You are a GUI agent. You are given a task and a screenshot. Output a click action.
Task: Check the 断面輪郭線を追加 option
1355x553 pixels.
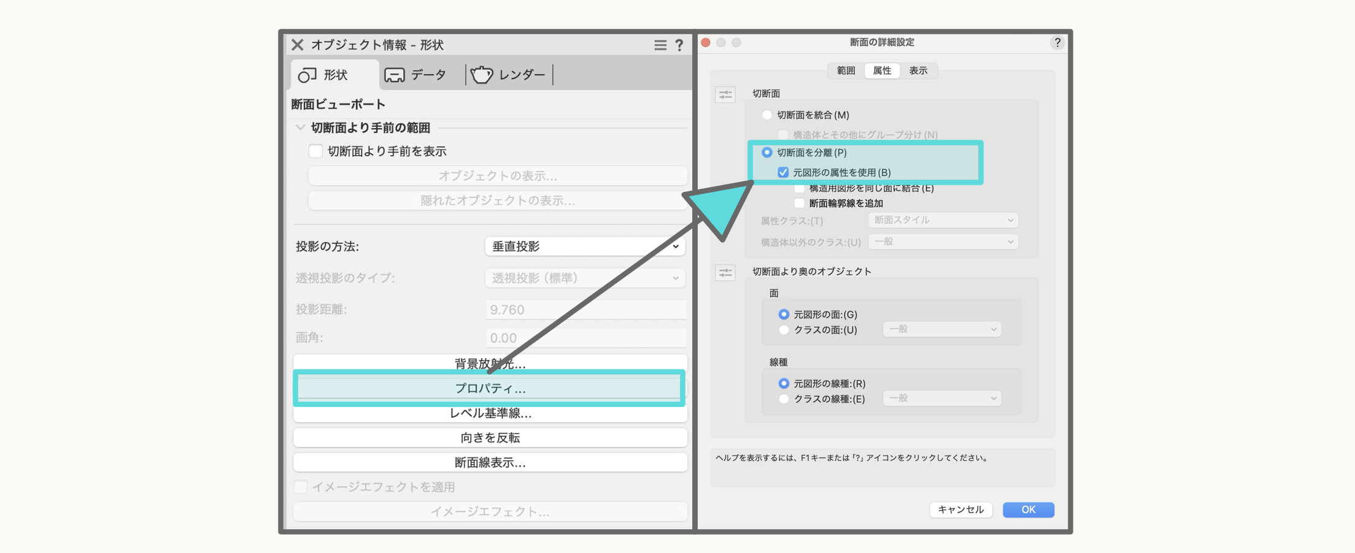point(799,204)
